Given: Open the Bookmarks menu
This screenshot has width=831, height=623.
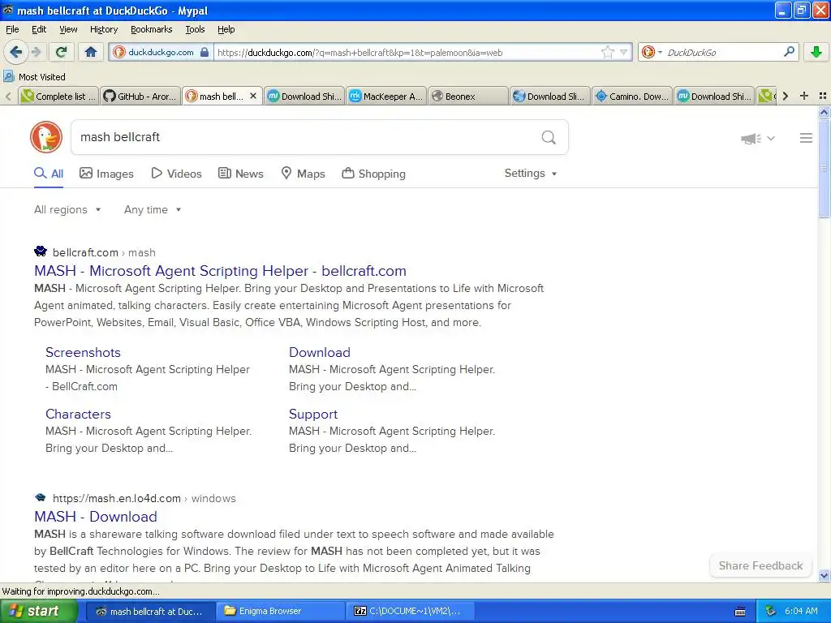Looking at the screenshot, I should (x=152, y=29).
